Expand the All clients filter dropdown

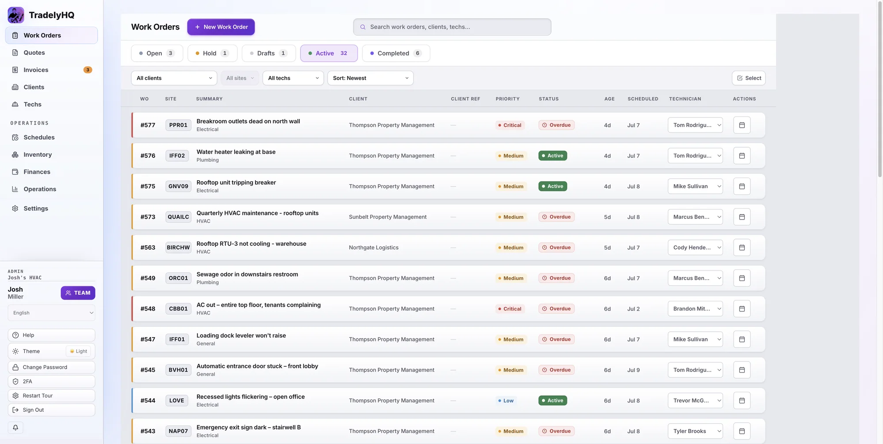[174, 78]
